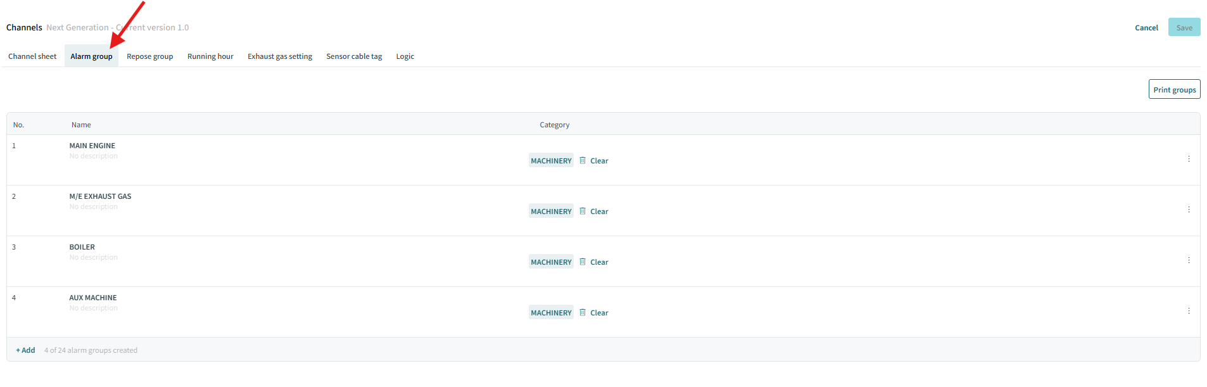Clear category for AUX MACHINE
This screenshot has height=387, width=1207.
point(599,313)
